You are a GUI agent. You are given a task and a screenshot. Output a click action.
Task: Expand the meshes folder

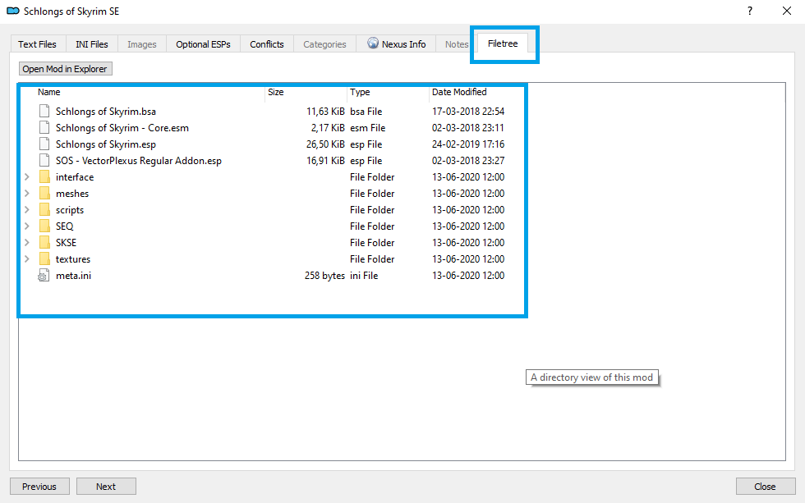pyautogui.click(x=26, y=194)
